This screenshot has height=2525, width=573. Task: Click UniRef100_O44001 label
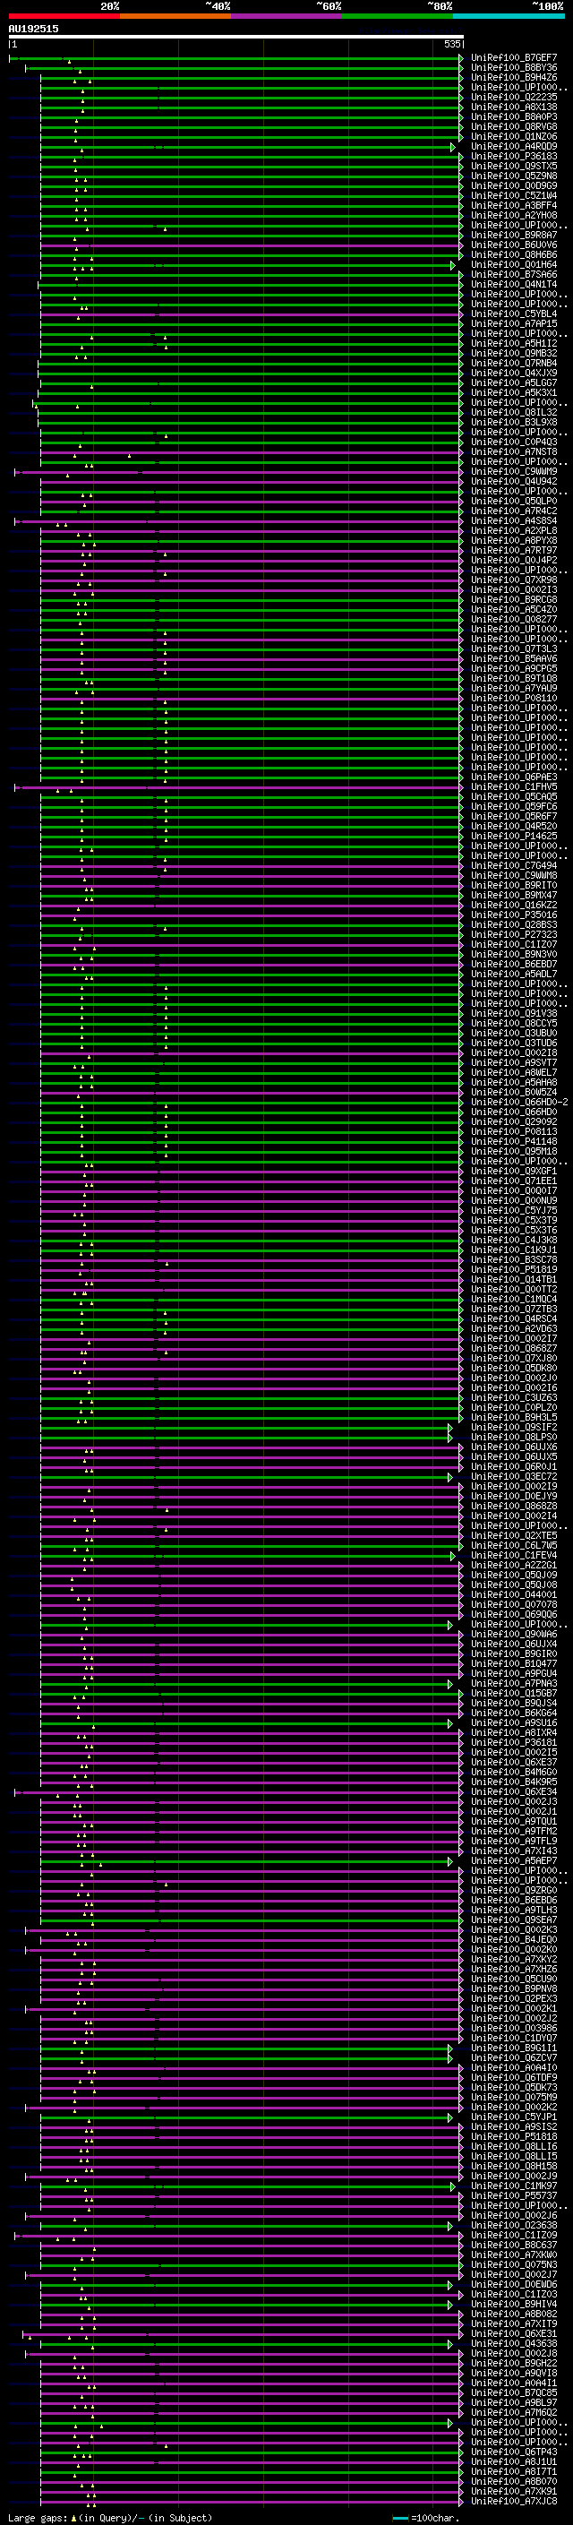point(513,1594)
